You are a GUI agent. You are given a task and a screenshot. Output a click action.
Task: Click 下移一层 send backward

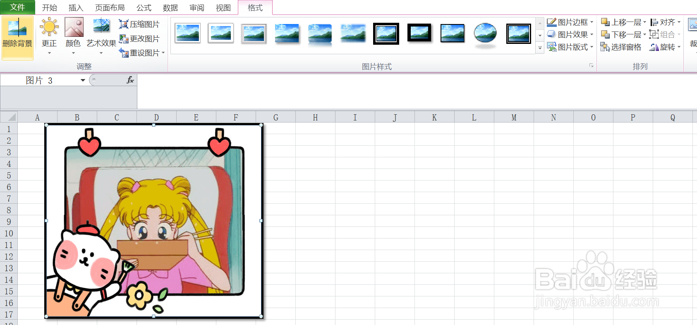621,35
